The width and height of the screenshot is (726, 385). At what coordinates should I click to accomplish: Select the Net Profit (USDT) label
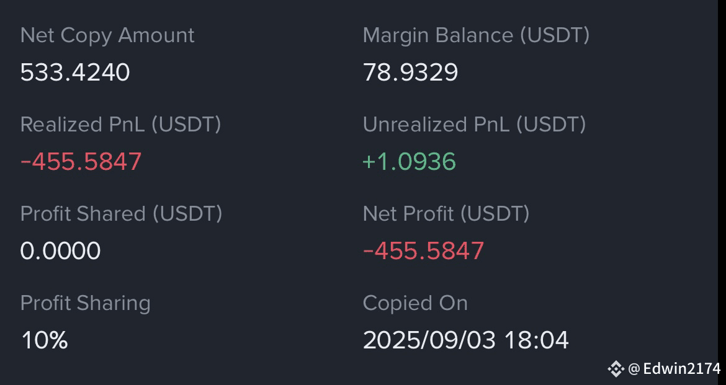446,214
